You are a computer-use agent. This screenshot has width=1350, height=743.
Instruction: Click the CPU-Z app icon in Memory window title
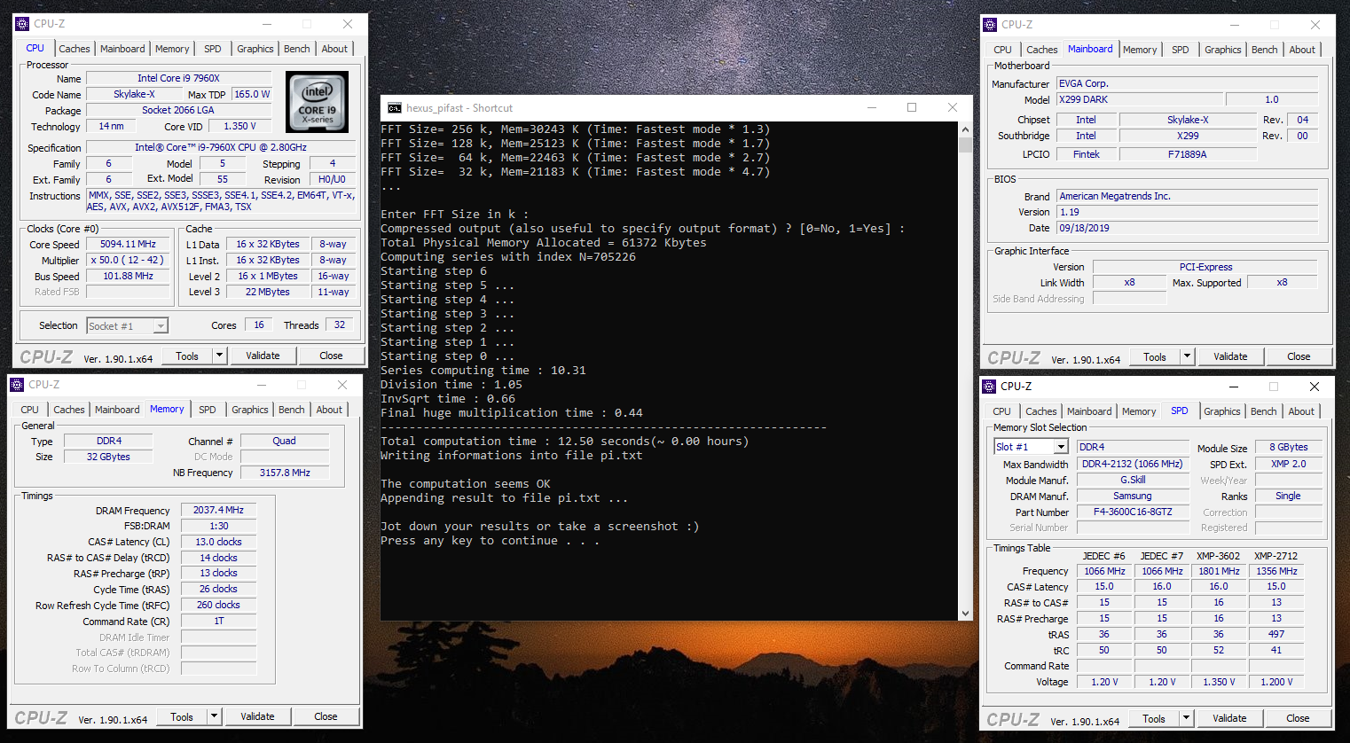tap(17, 385)
